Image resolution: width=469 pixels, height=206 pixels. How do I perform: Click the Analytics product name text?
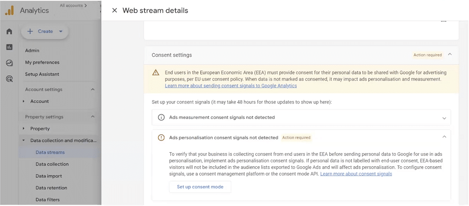[34, 10]
